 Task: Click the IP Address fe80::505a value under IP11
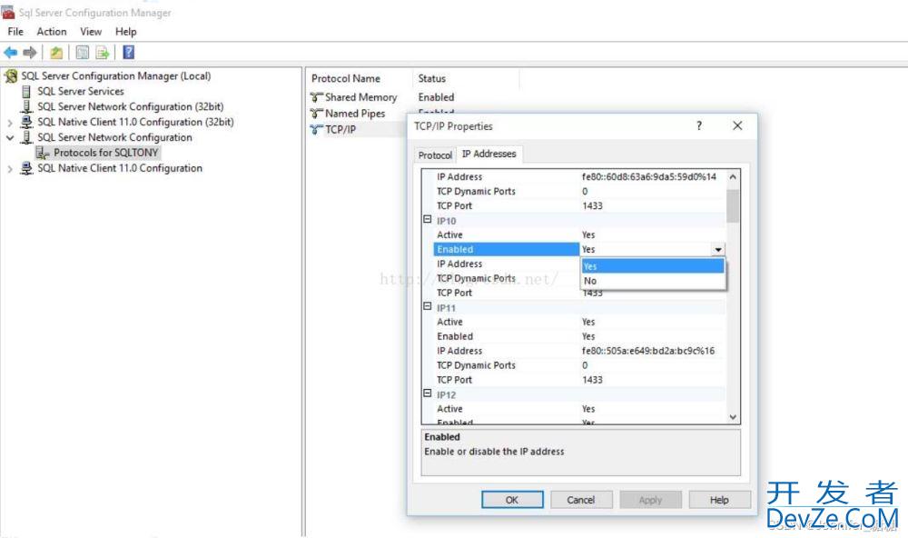tap(648, 351)
